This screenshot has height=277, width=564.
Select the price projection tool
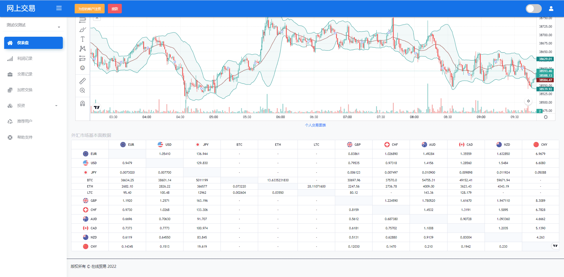pyautogui.click(x=83, y=58)
